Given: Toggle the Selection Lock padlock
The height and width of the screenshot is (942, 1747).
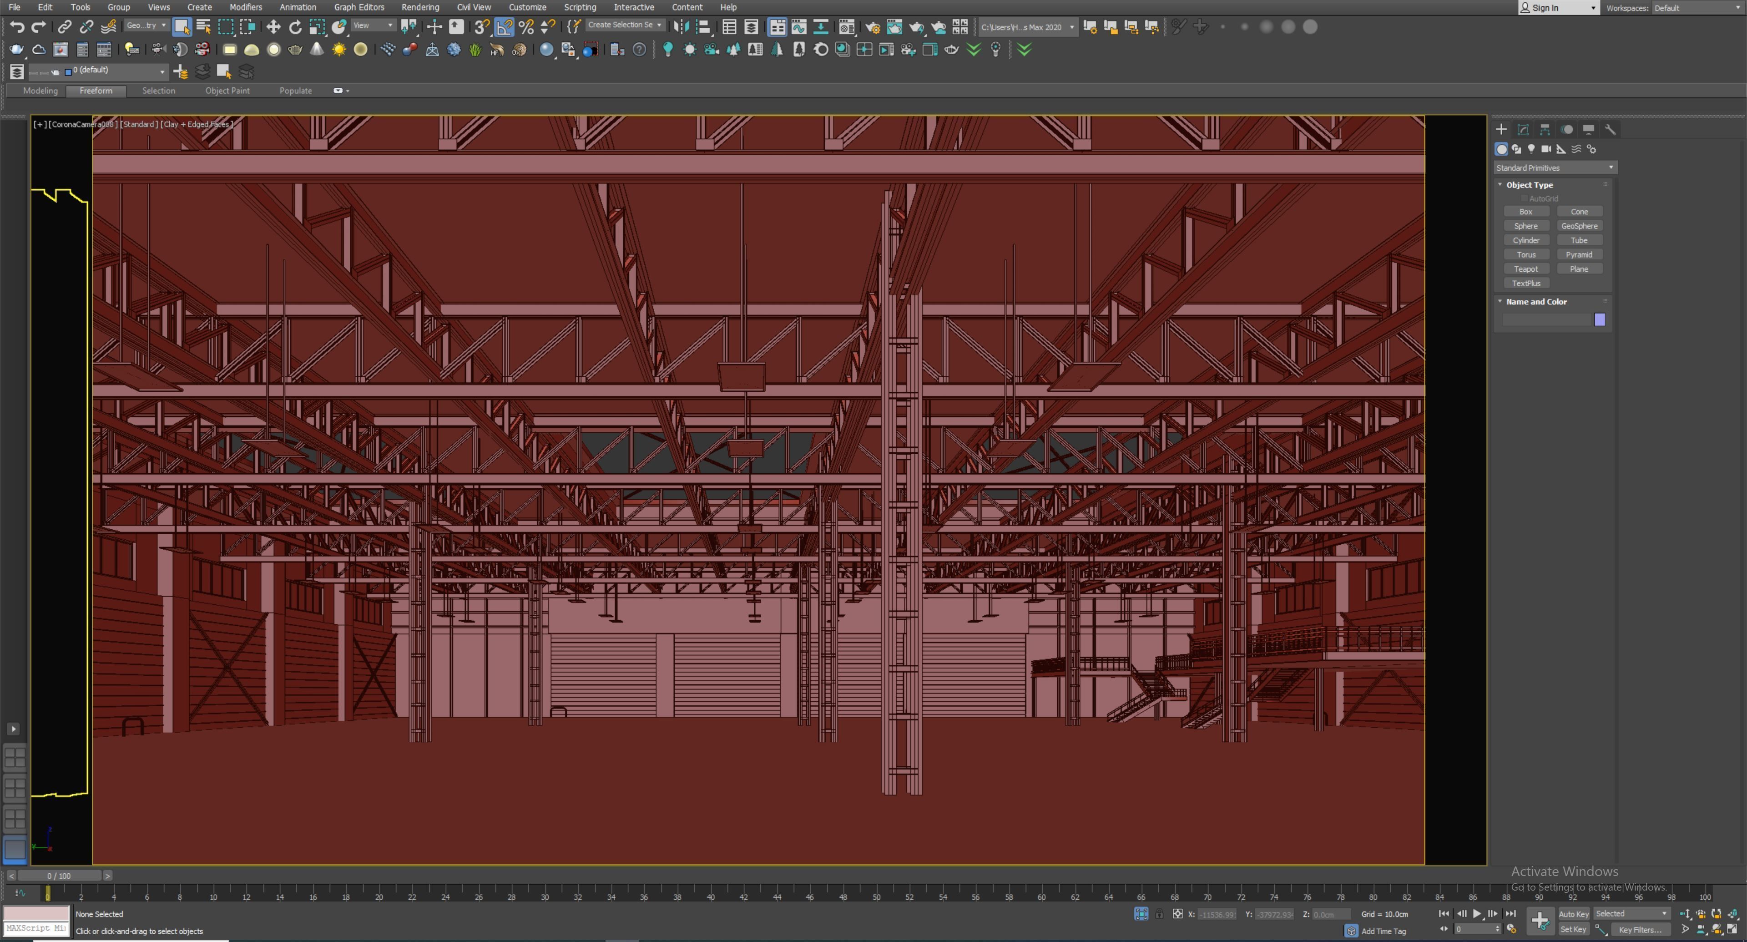Looking at the screenshot, I should pyautogui.click(x=1159, y=914).
